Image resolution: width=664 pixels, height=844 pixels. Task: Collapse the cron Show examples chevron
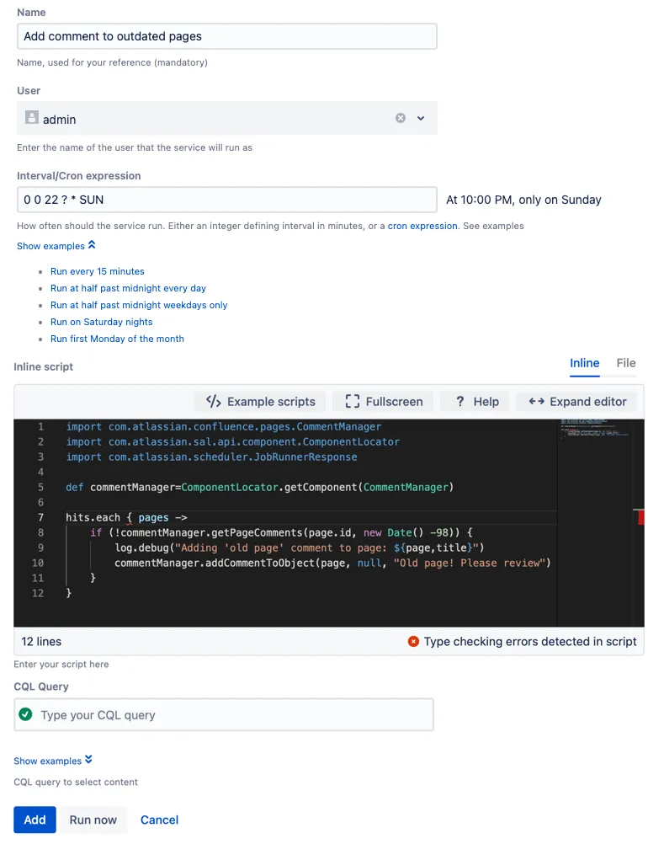point(92,245)
